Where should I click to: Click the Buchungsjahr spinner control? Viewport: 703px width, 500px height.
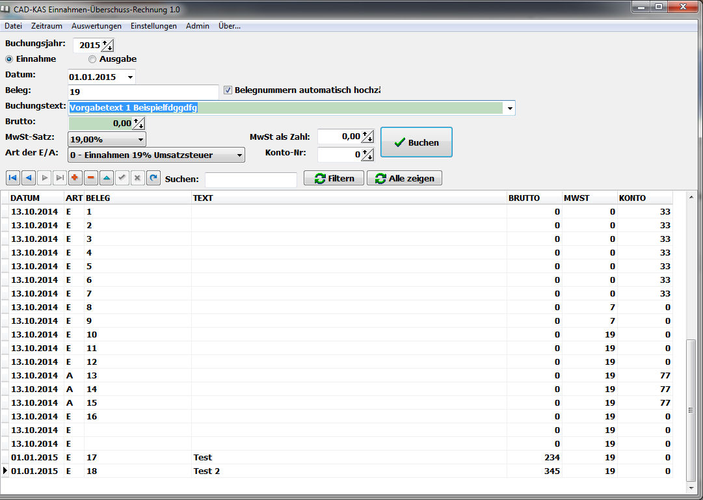(x=108, y=46)
